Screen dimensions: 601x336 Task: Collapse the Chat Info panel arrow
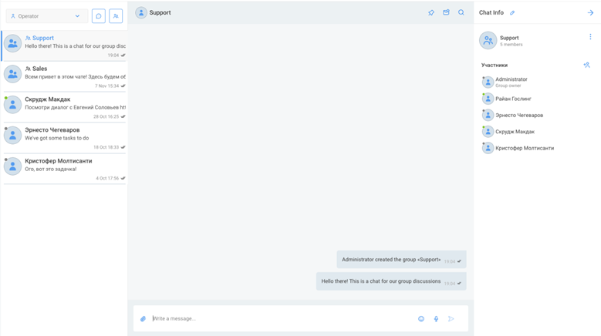click(590, 12)
